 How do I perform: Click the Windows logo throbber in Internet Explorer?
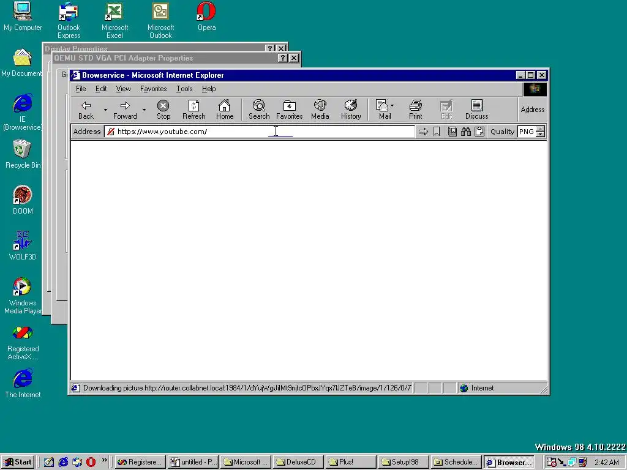pyautogui.click(x=535, y=89)
